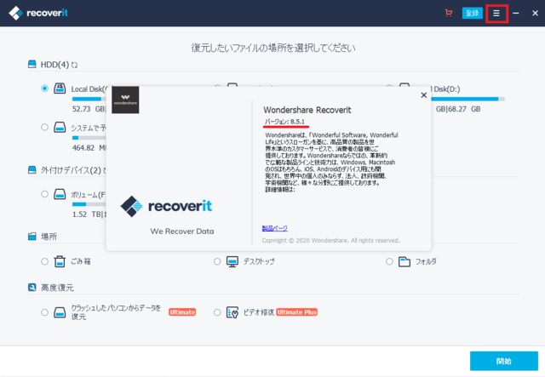Screen dimensions: 545x377
Task: Click the system reserved drive icon
Action: 60,127
